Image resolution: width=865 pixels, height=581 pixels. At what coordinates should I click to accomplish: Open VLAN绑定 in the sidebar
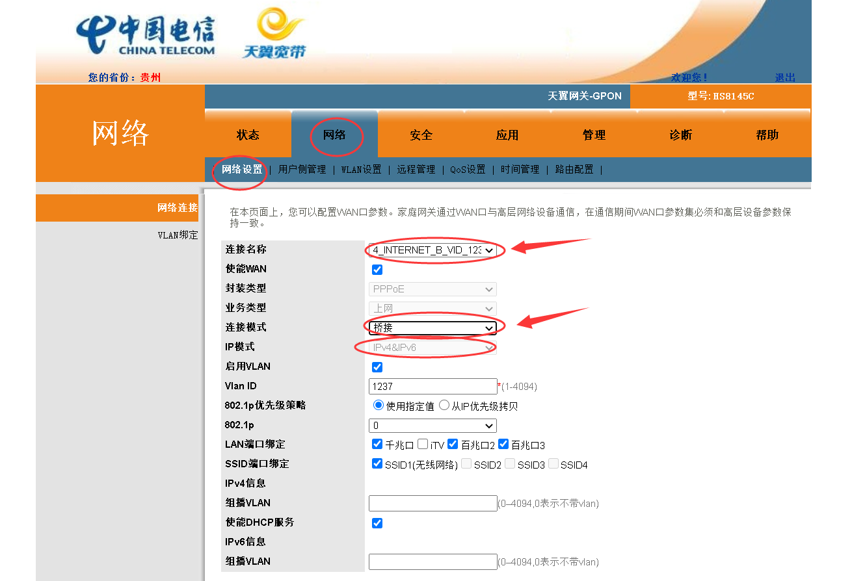(x=179, y=235)
